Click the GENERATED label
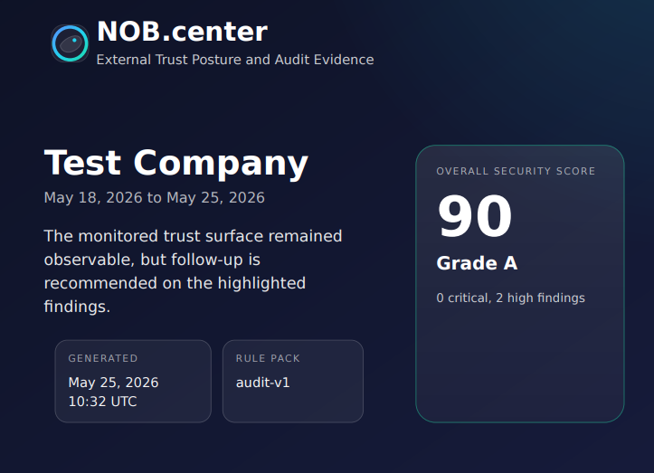 (103, 358)
